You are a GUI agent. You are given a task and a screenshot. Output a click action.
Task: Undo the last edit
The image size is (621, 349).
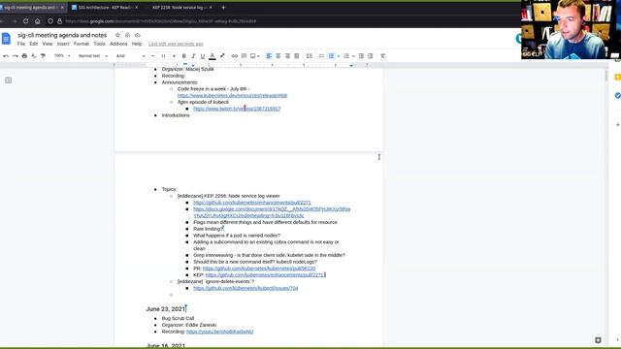click(6, 56)
